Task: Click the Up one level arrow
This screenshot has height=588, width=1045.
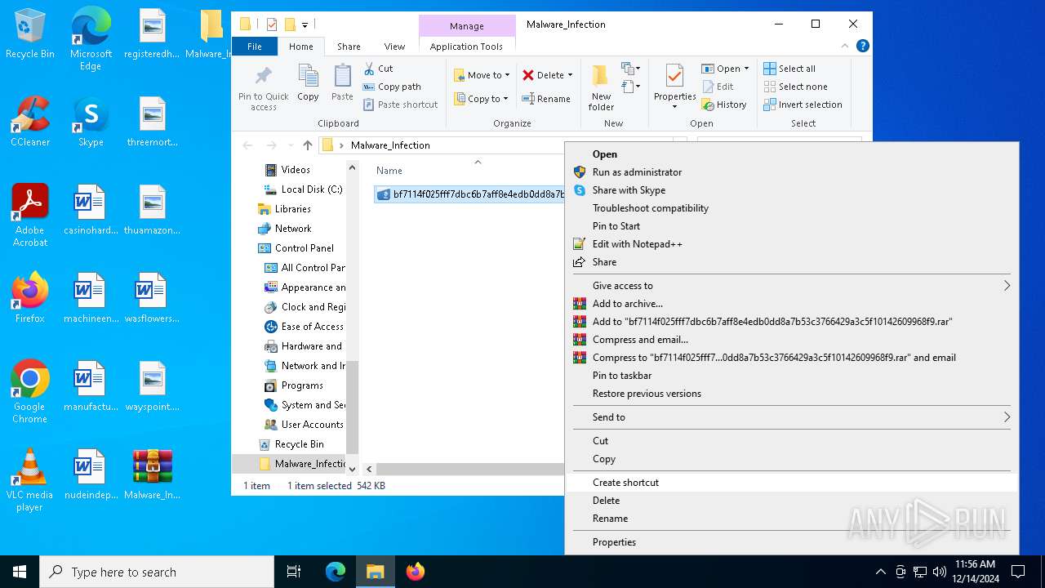Action: 307,145
